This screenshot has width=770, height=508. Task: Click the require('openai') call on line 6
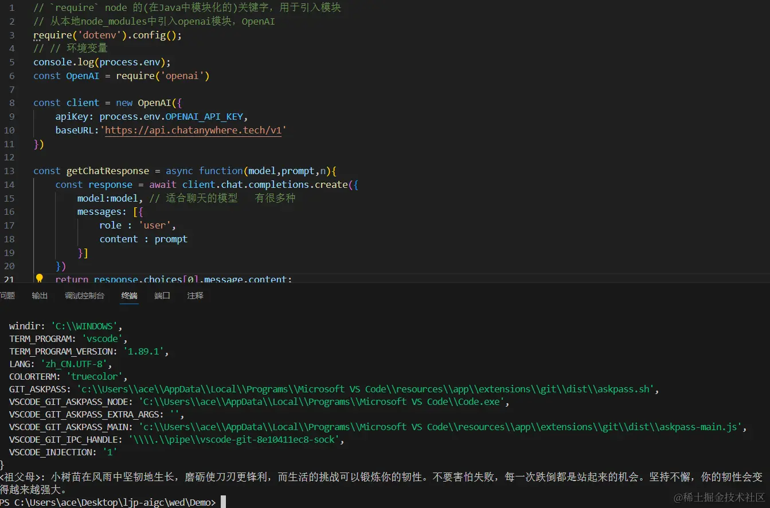(x=163, y=76)
